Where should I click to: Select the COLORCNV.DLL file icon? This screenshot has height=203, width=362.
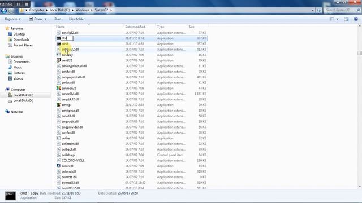click(x=58, y=160)
